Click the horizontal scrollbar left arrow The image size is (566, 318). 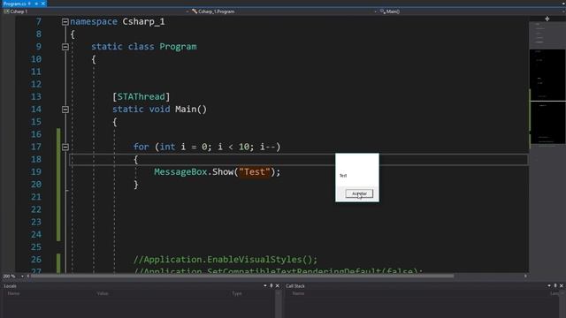click(x=28, y=276)
